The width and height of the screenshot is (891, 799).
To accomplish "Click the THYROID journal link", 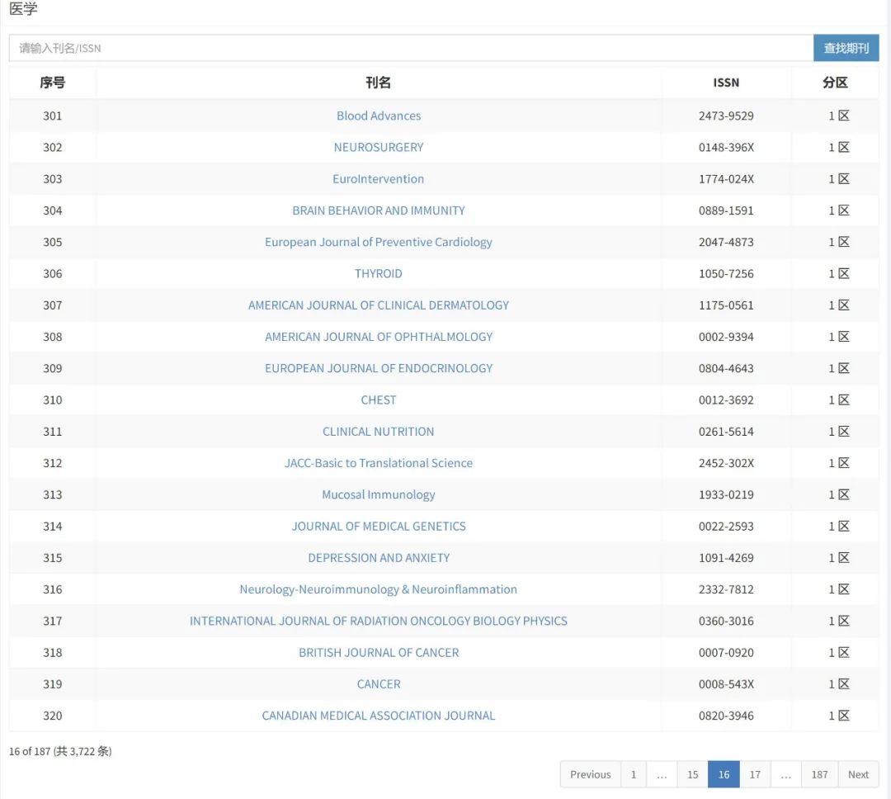I will pos(379,274).
